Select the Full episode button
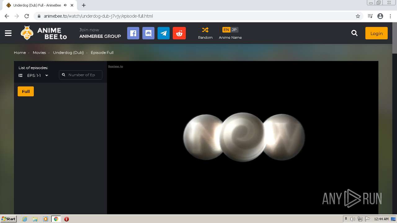 click(26, 91)
